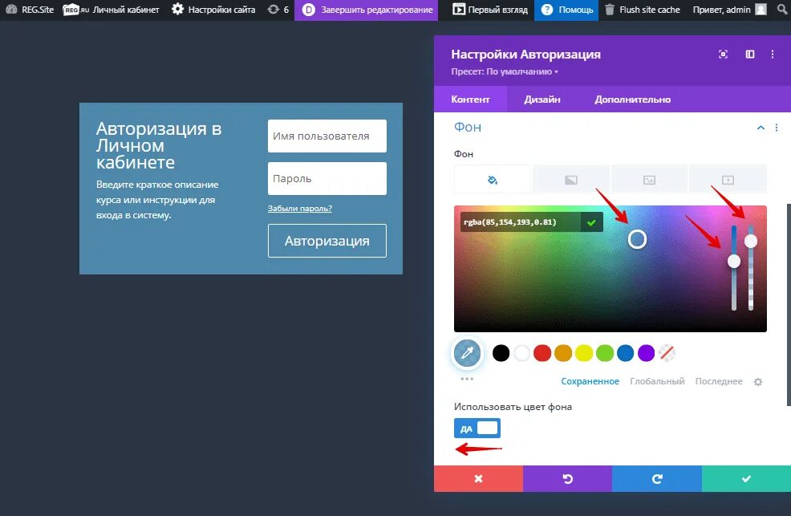Click the Divi D logo icon

click(x=308, y=10)
